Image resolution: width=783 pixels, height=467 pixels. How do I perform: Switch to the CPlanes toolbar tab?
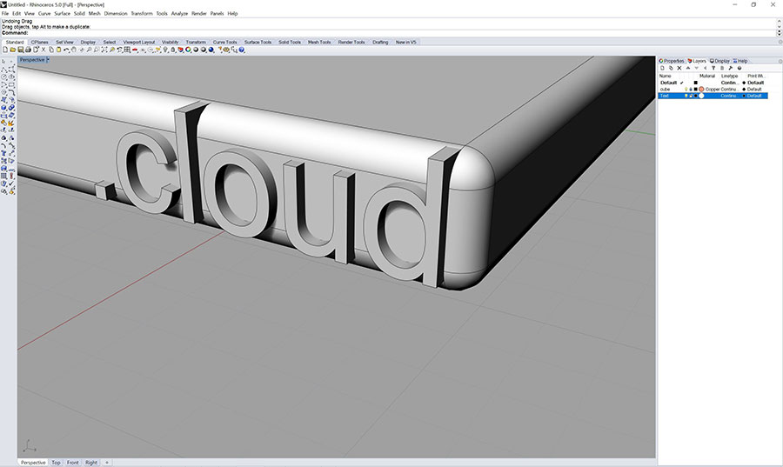click(39, 43)
